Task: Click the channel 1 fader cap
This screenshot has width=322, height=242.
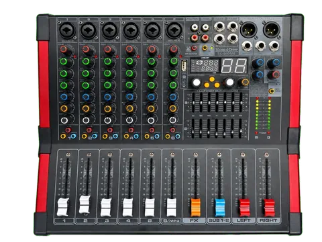Action: 63,207
